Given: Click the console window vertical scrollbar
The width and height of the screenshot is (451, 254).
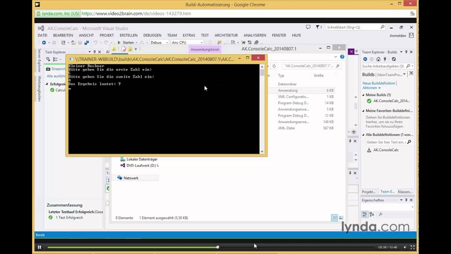Looking at the screenshot, I should (x=262, y=109).
